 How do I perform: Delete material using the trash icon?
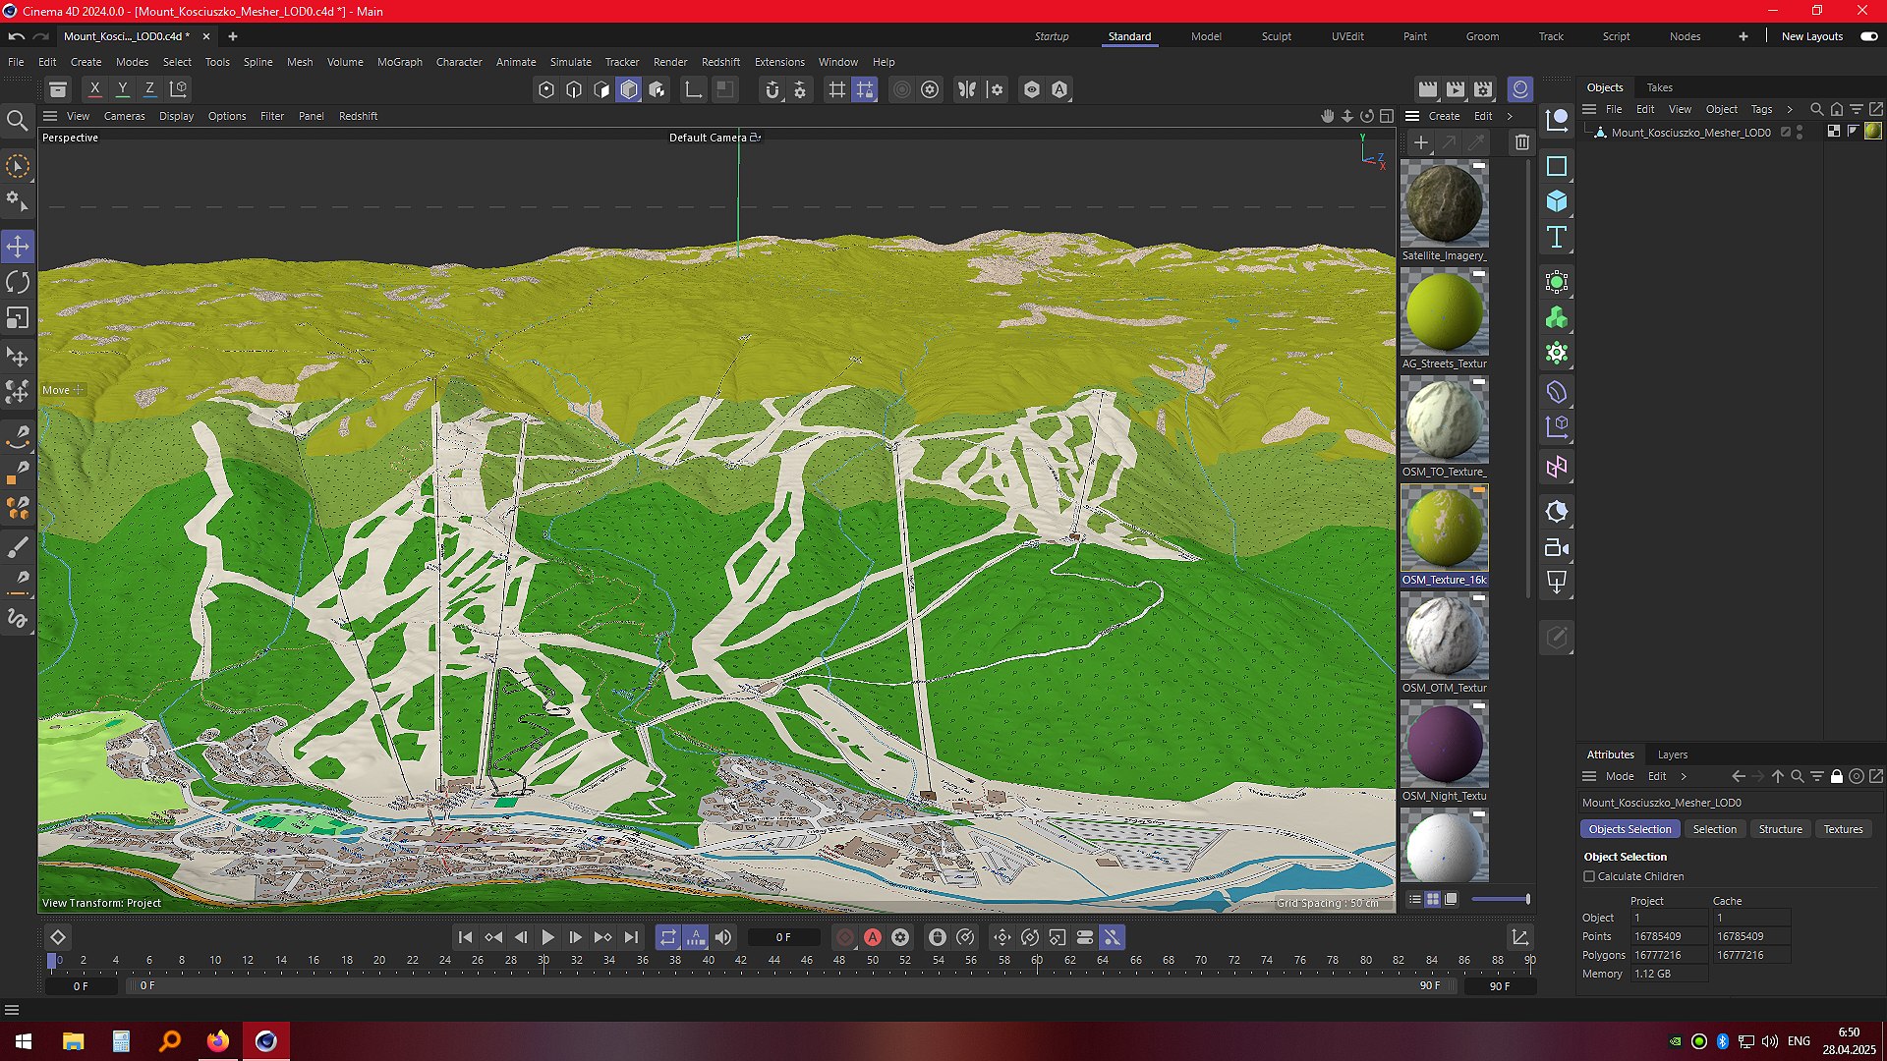[1521, 142]
